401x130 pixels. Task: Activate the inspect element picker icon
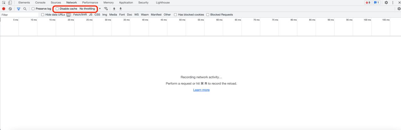pos(4,2)
